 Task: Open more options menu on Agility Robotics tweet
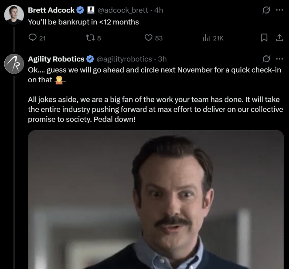click(279, 58)
